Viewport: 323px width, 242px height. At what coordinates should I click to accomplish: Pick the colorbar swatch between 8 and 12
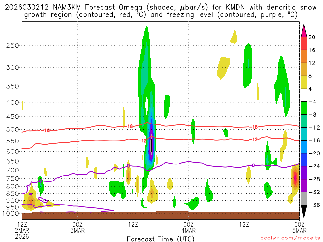304,69
